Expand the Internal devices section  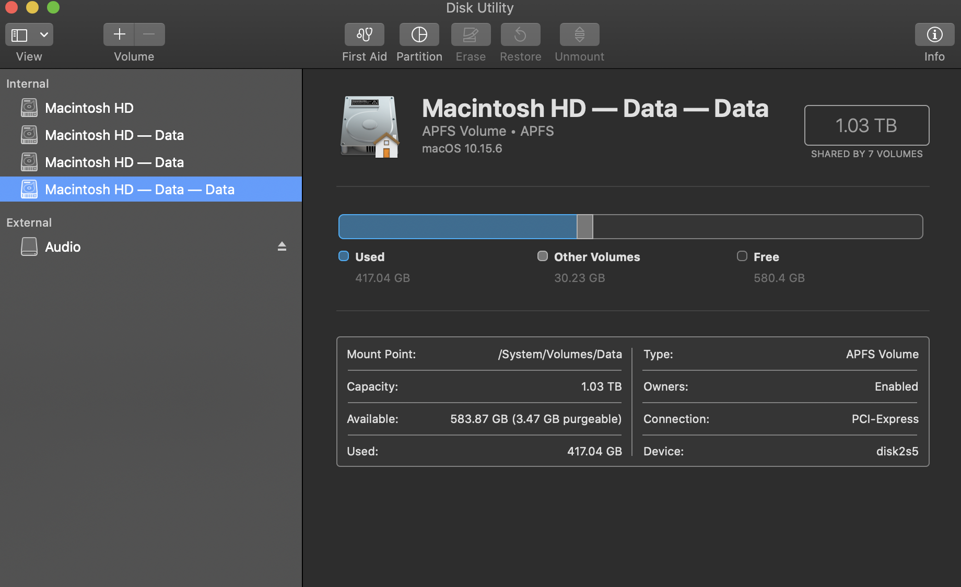tap(27, 84)
